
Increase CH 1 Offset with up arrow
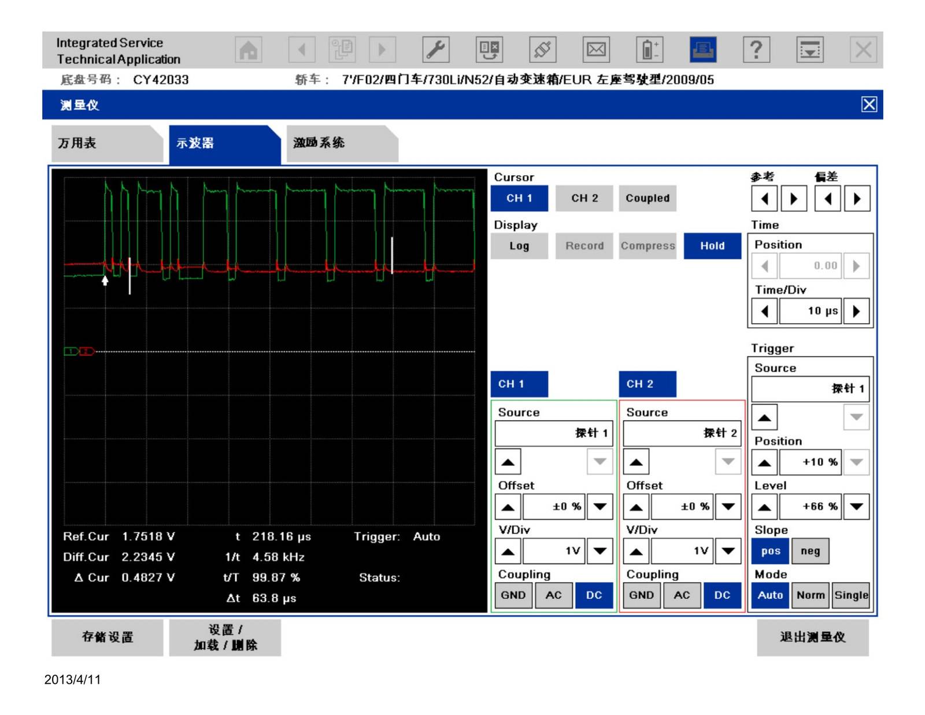click(x=508, y=507)
